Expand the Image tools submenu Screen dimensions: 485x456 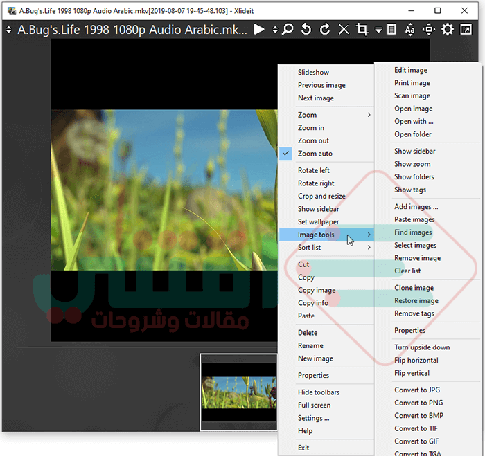click(326, 235)
